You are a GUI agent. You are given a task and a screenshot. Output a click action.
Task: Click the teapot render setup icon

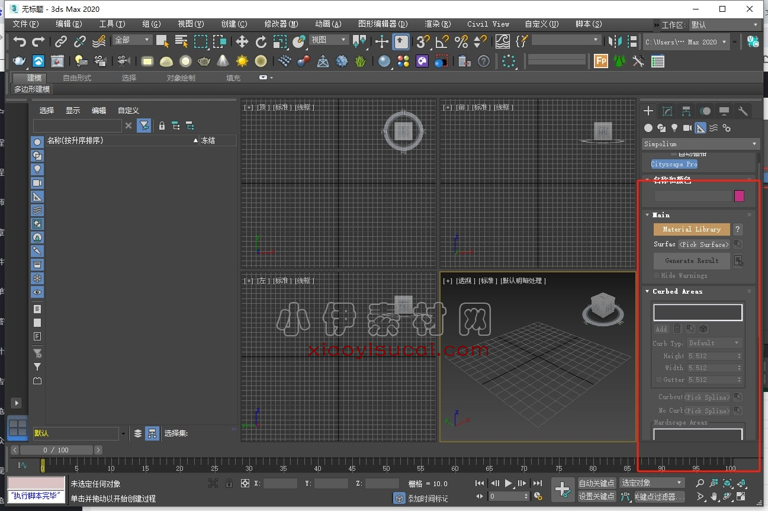[x=19, y=61]
